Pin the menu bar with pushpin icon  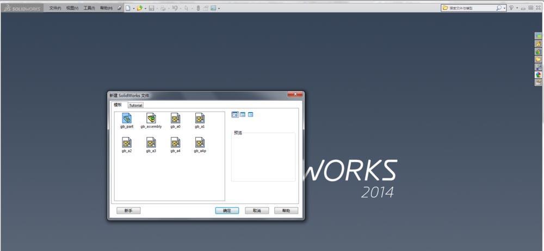(120, 8)
